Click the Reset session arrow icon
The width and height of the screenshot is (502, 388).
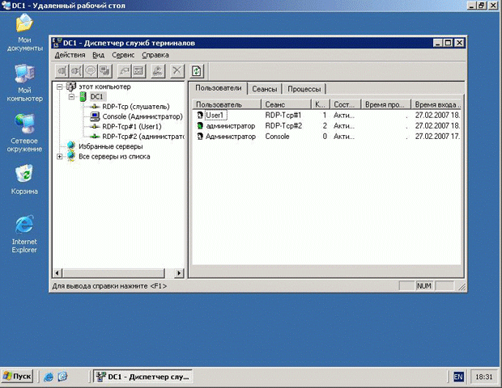(124, 70)
